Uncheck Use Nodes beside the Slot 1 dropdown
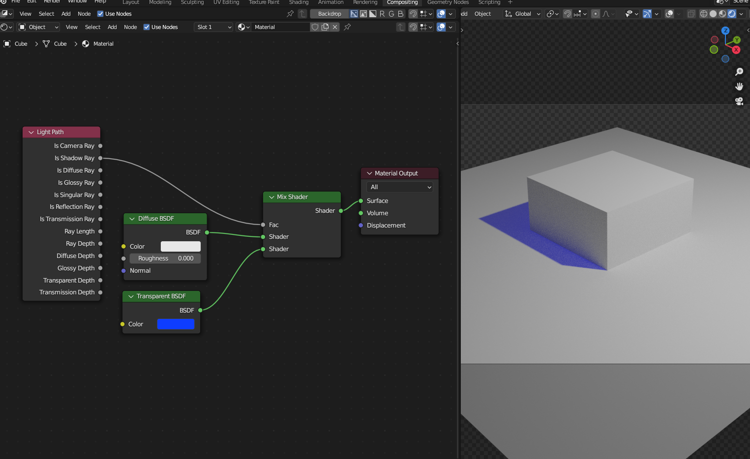The image size is (750, 459). pos(147,27)
